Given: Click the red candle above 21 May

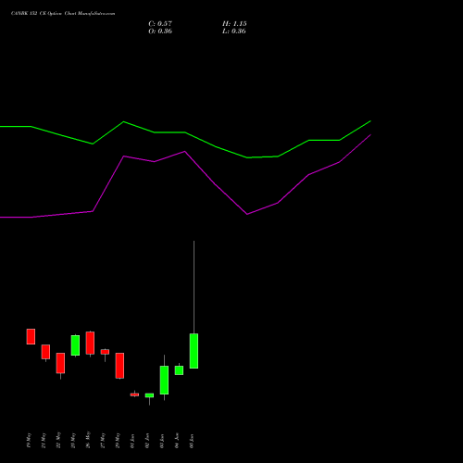Looking at the screenshot, I should pyautogui.click(x=45, y=352).
